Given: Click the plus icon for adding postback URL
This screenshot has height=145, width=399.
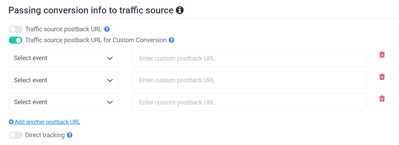Looking at the screenshot, I should [x=11, y=122].
